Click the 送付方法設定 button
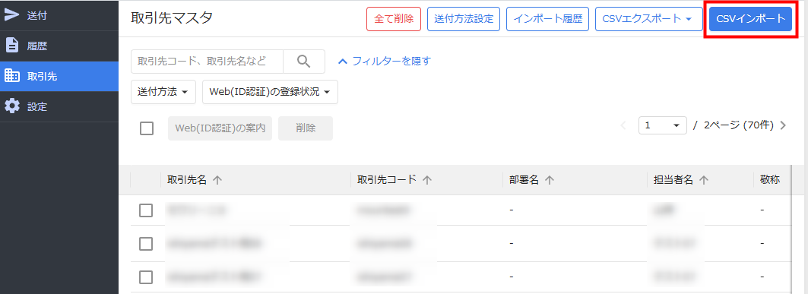 click(464, 19)
